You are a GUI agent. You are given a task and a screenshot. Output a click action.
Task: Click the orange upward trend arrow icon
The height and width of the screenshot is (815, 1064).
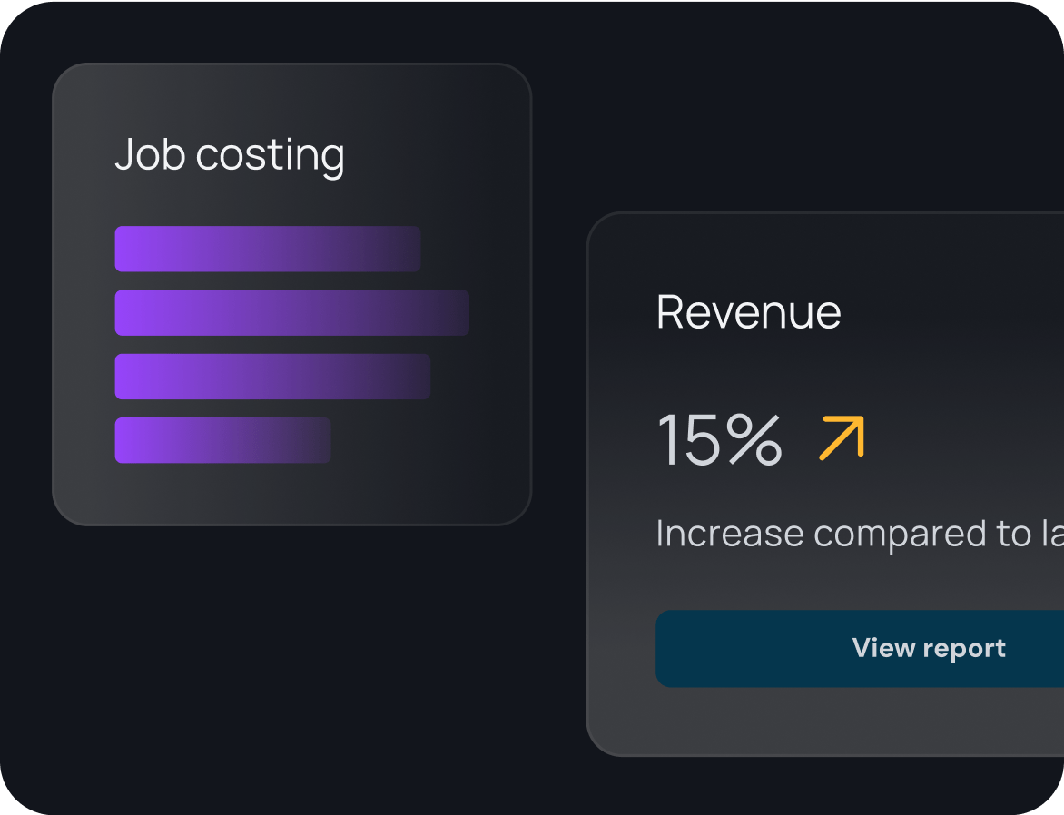[x=841, y=439]
